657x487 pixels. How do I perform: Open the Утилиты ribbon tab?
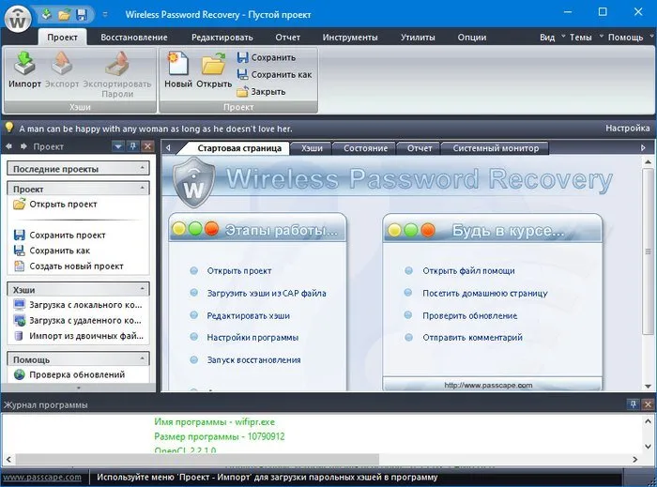coord(418,38)
